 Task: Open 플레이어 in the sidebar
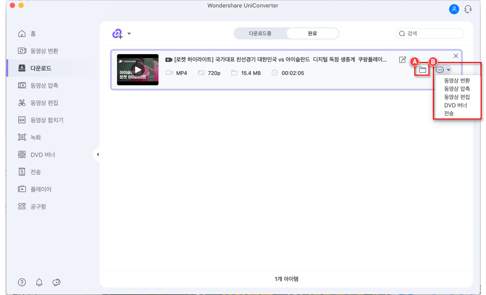[35, 189]
